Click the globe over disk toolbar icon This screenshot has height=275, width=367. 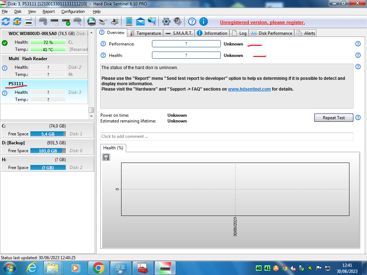click(x=91, y=21)
